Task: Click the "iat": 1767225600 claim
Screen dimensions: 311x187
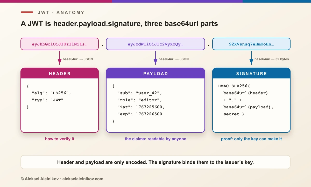Action: point(141,107)
